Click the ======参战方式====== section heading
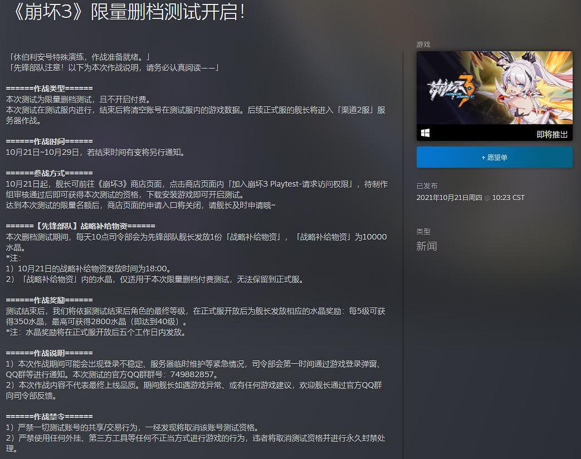Viewport: 581px width, 459px height. (x=50, y=173)
